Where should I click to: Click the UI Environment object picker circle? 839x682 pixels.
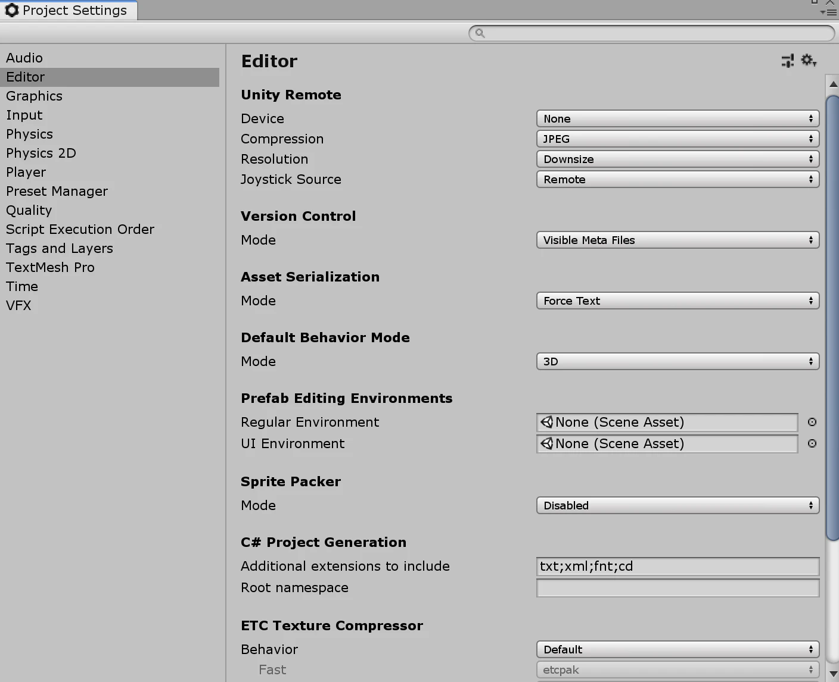812,443
